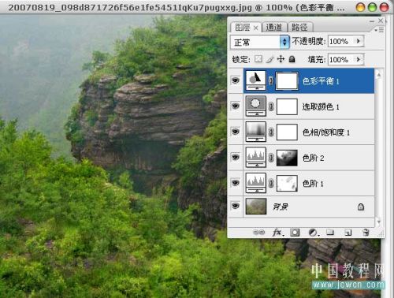The height and width of the screenshot is (298, 394).
Task: Select the selective color adjustment icon
Action: (256, 106)
